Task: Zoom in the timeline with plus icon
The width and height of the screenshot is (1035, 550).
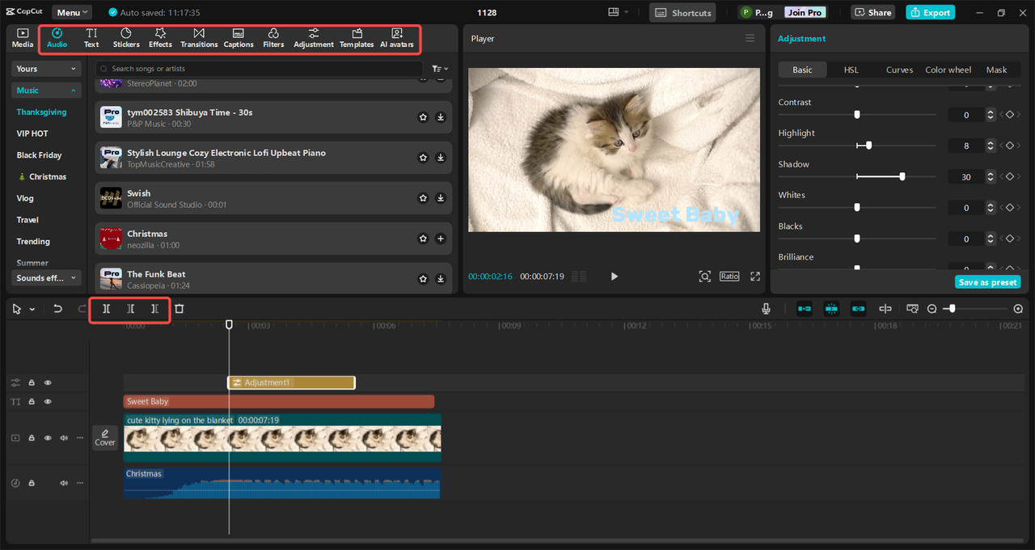Action: click(x=1018, y=309)
